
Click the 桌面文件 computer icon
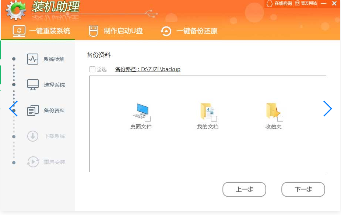(x=140, y=111)
